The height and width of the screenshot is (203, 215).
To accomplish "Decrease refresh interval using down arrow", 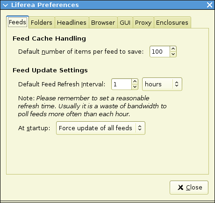I will tap(135, 87).
